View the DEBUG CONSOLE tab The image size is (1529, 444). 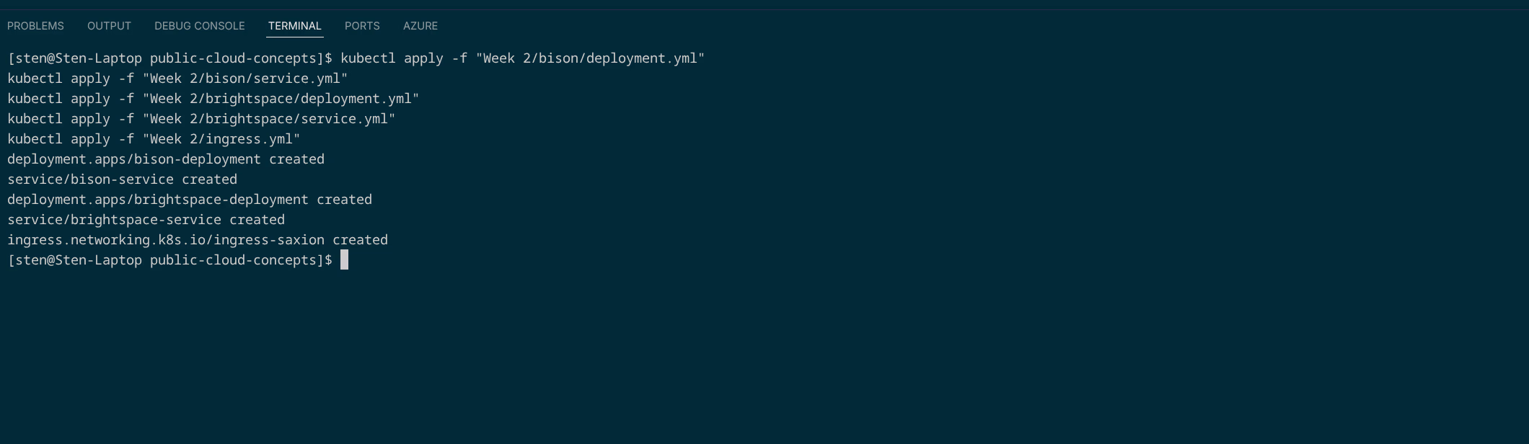tap(199, 26)
